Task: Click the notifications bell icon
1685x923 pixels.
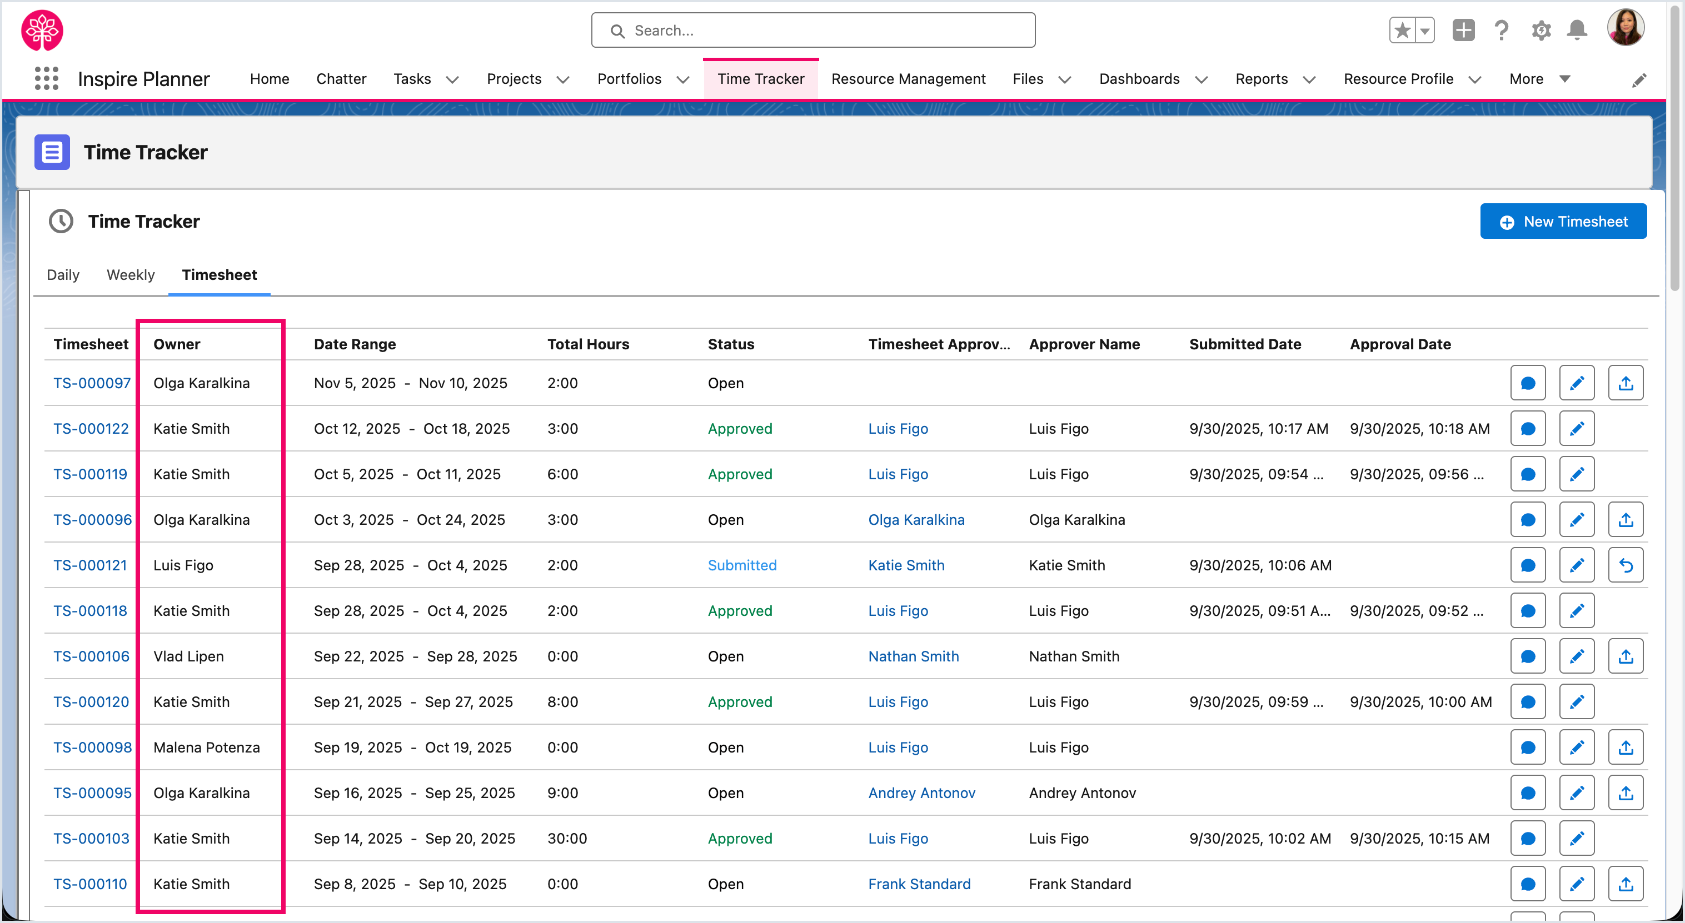Action: coord(1577,30)
